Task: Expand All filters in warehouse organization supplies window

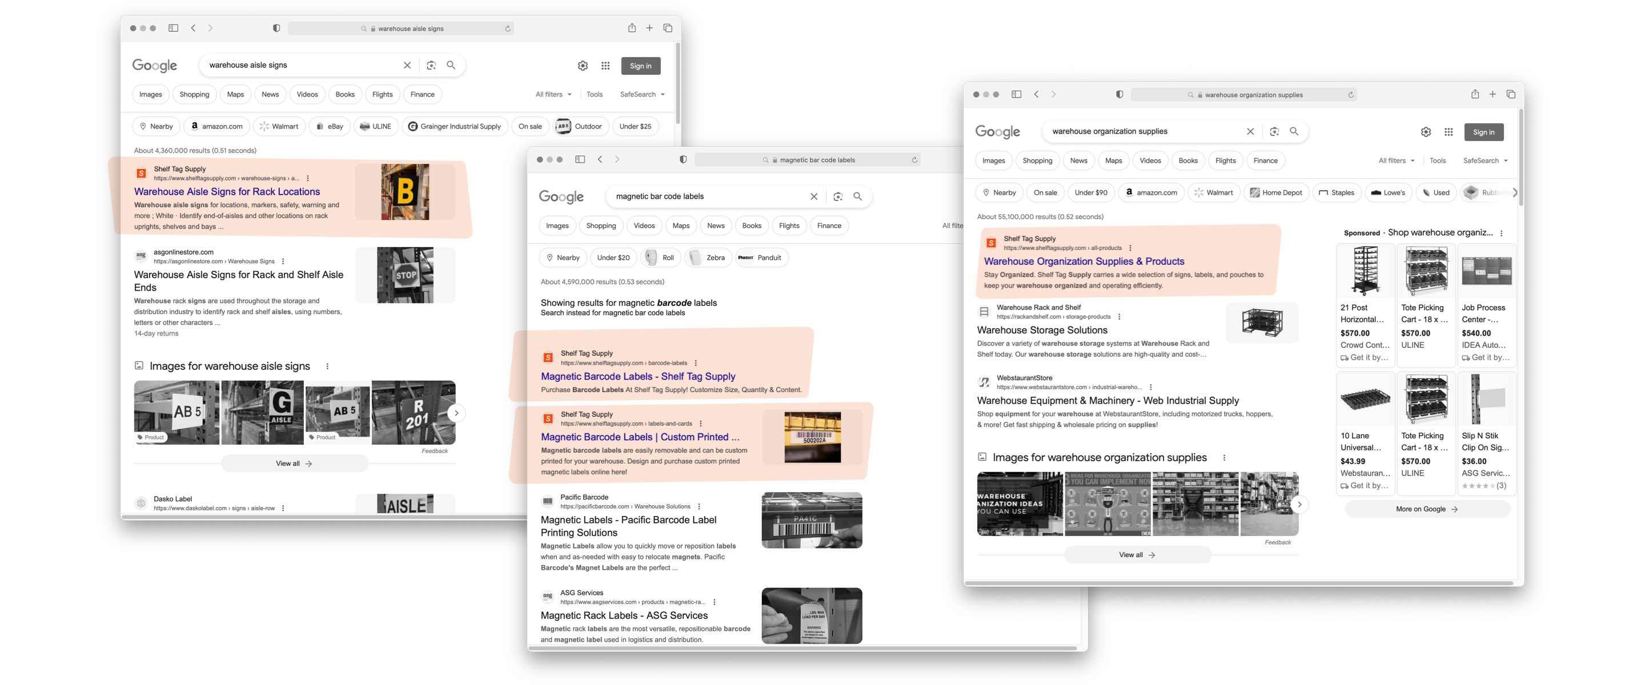Action: [x=1396, y=161]
